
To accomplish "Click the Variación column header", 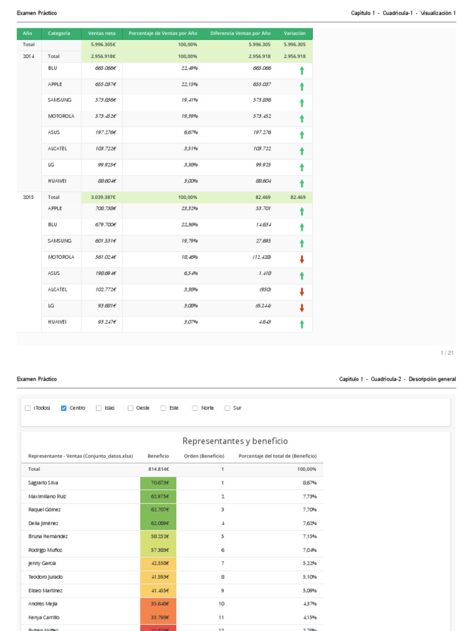I will tap(294, 33).
